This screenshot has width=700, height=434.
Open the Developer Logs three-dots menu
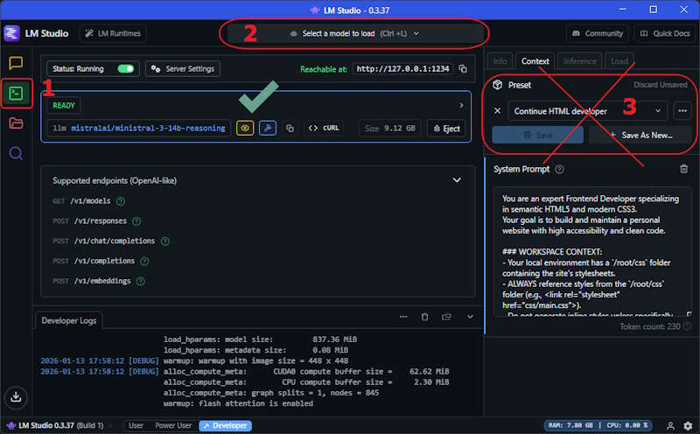tap(403, 317)
